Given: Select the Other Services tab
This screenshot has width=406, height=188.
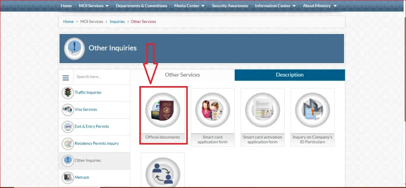Looking at the screenshot, I should click(182, 75).
